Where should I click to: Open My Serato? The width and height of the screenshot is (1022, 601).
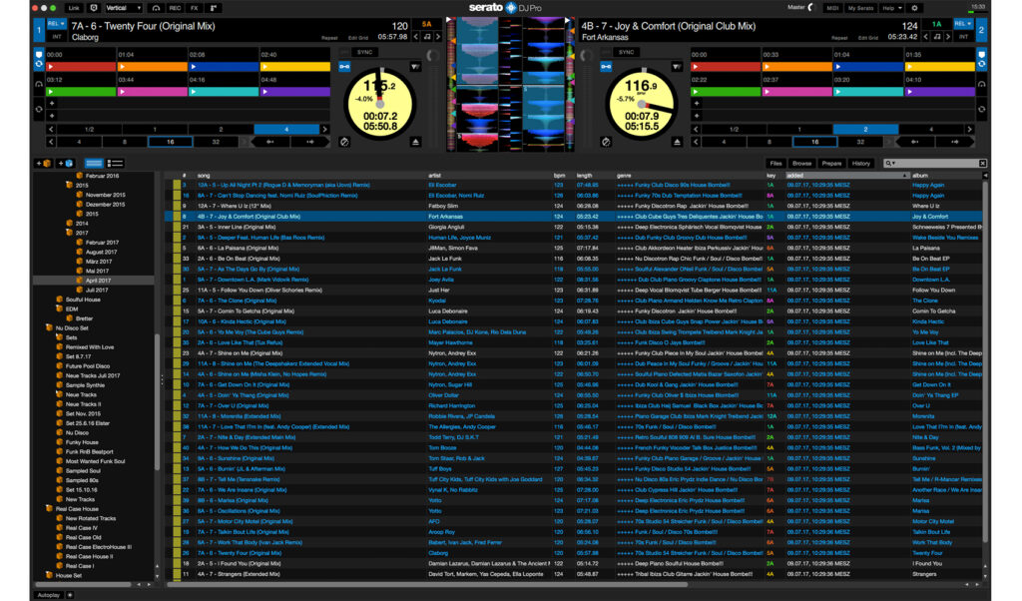point(860,8)
